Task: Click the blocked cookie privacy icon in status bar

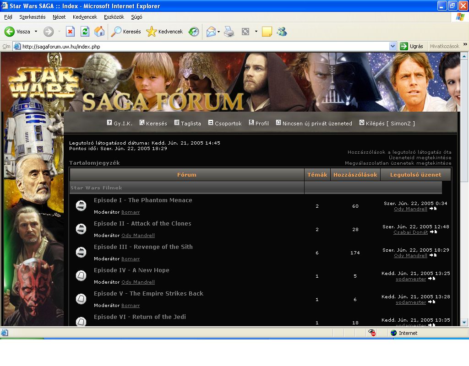Action: coord(372,333)
